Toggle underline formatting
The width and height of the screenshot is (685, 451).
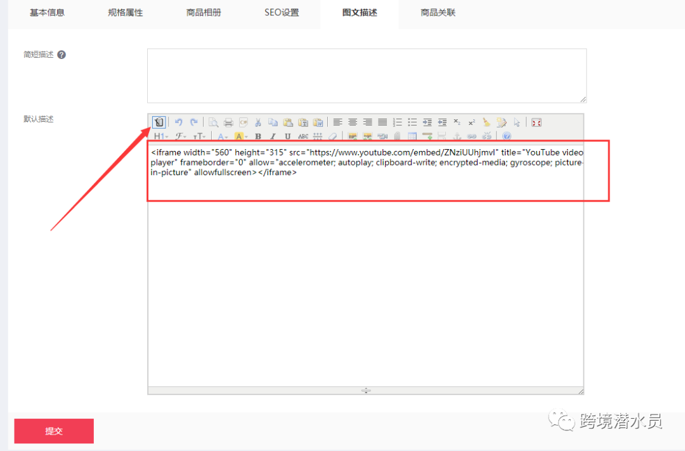tap(288, 136)
